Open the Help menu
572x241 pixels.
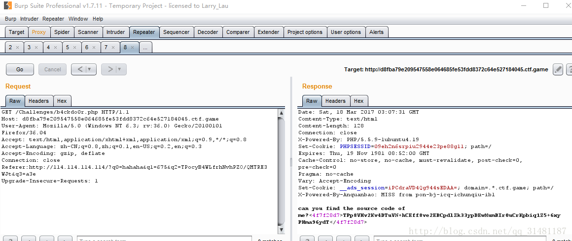point(98,19)
